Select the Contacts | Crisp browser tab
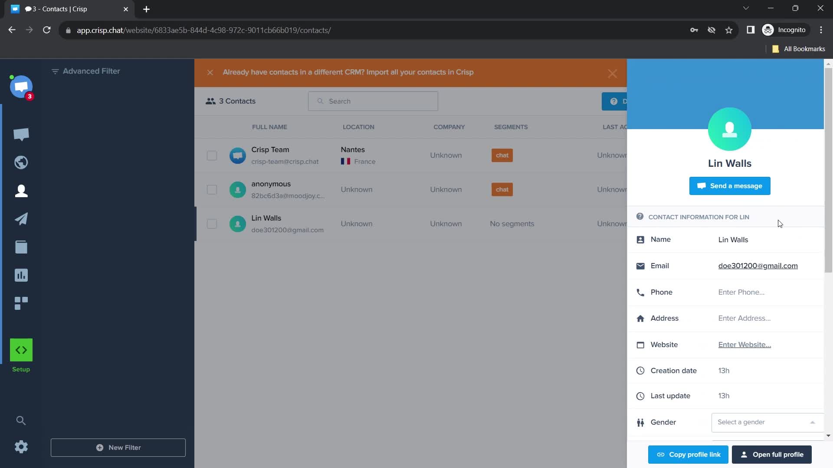Viewport: 833px width, 468px height. (x=69, y=9)
